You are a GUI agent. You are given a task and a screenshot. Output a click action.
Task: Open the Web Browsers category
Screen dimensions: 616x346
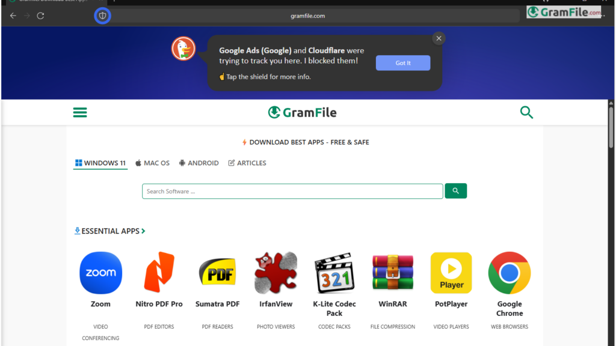point(510,326)
